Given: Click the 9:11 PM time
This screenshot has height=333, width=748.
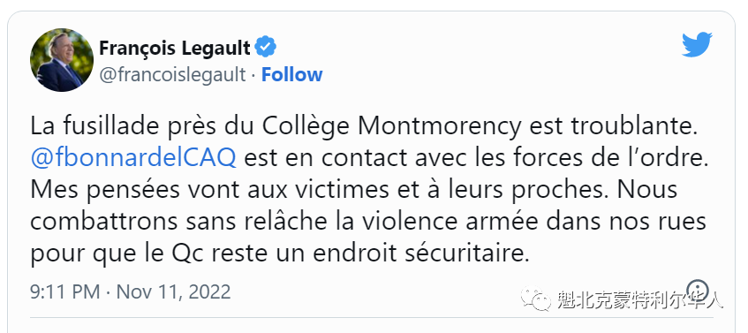Looking at the screenshot, I should coord(65,291).
